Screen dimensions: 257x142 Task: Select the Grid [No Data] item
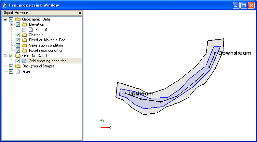34,56
